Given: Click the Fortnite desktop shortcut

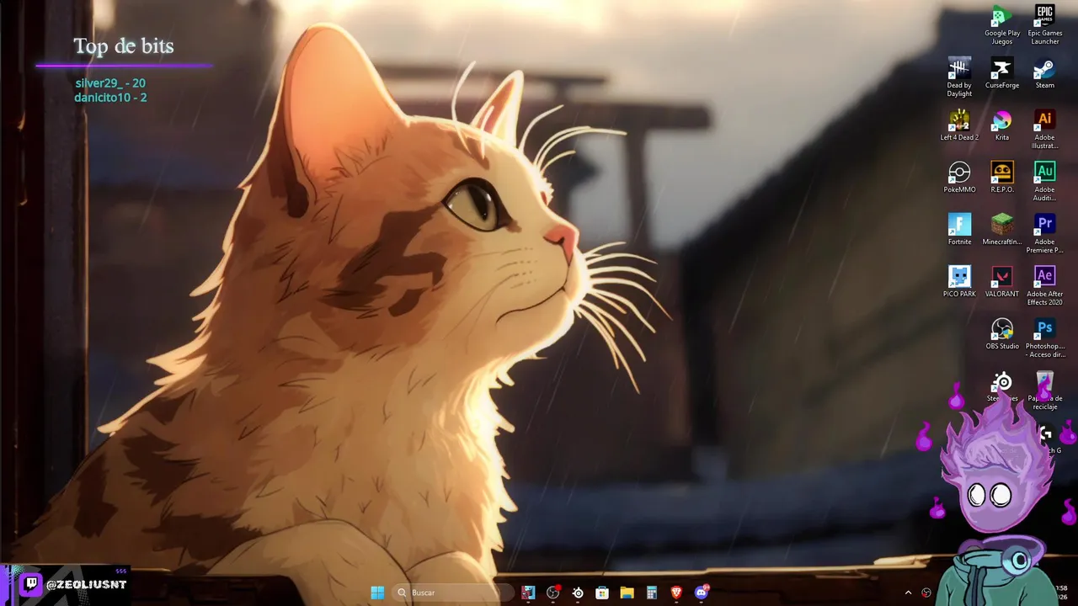Looking at the screenshot, I should pyautogui.click(x=959, y=230).
